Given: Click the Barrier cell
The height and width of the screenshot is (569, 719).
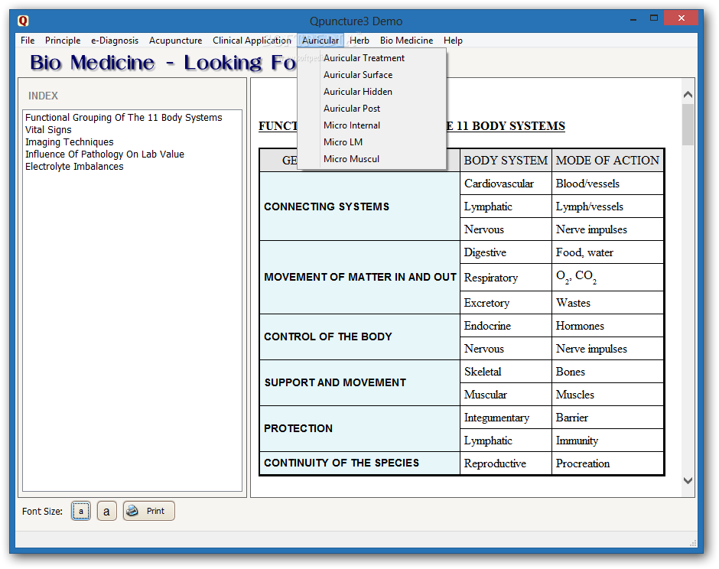Looking at the screenshot, I should pyautogui.click(x=607, y=418).
